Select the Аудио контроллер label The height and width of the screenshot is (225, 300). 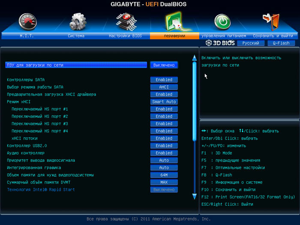[x=26, y=153]
